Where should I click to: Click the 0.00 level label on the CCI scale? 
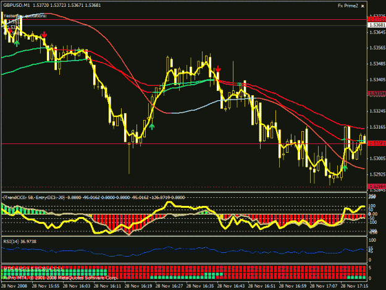tap(372, 214)
